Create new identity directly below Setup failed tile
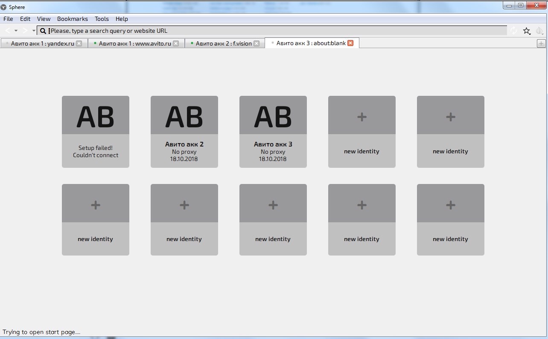This screenshot has width=548, height=339. (x=96, y=220)
